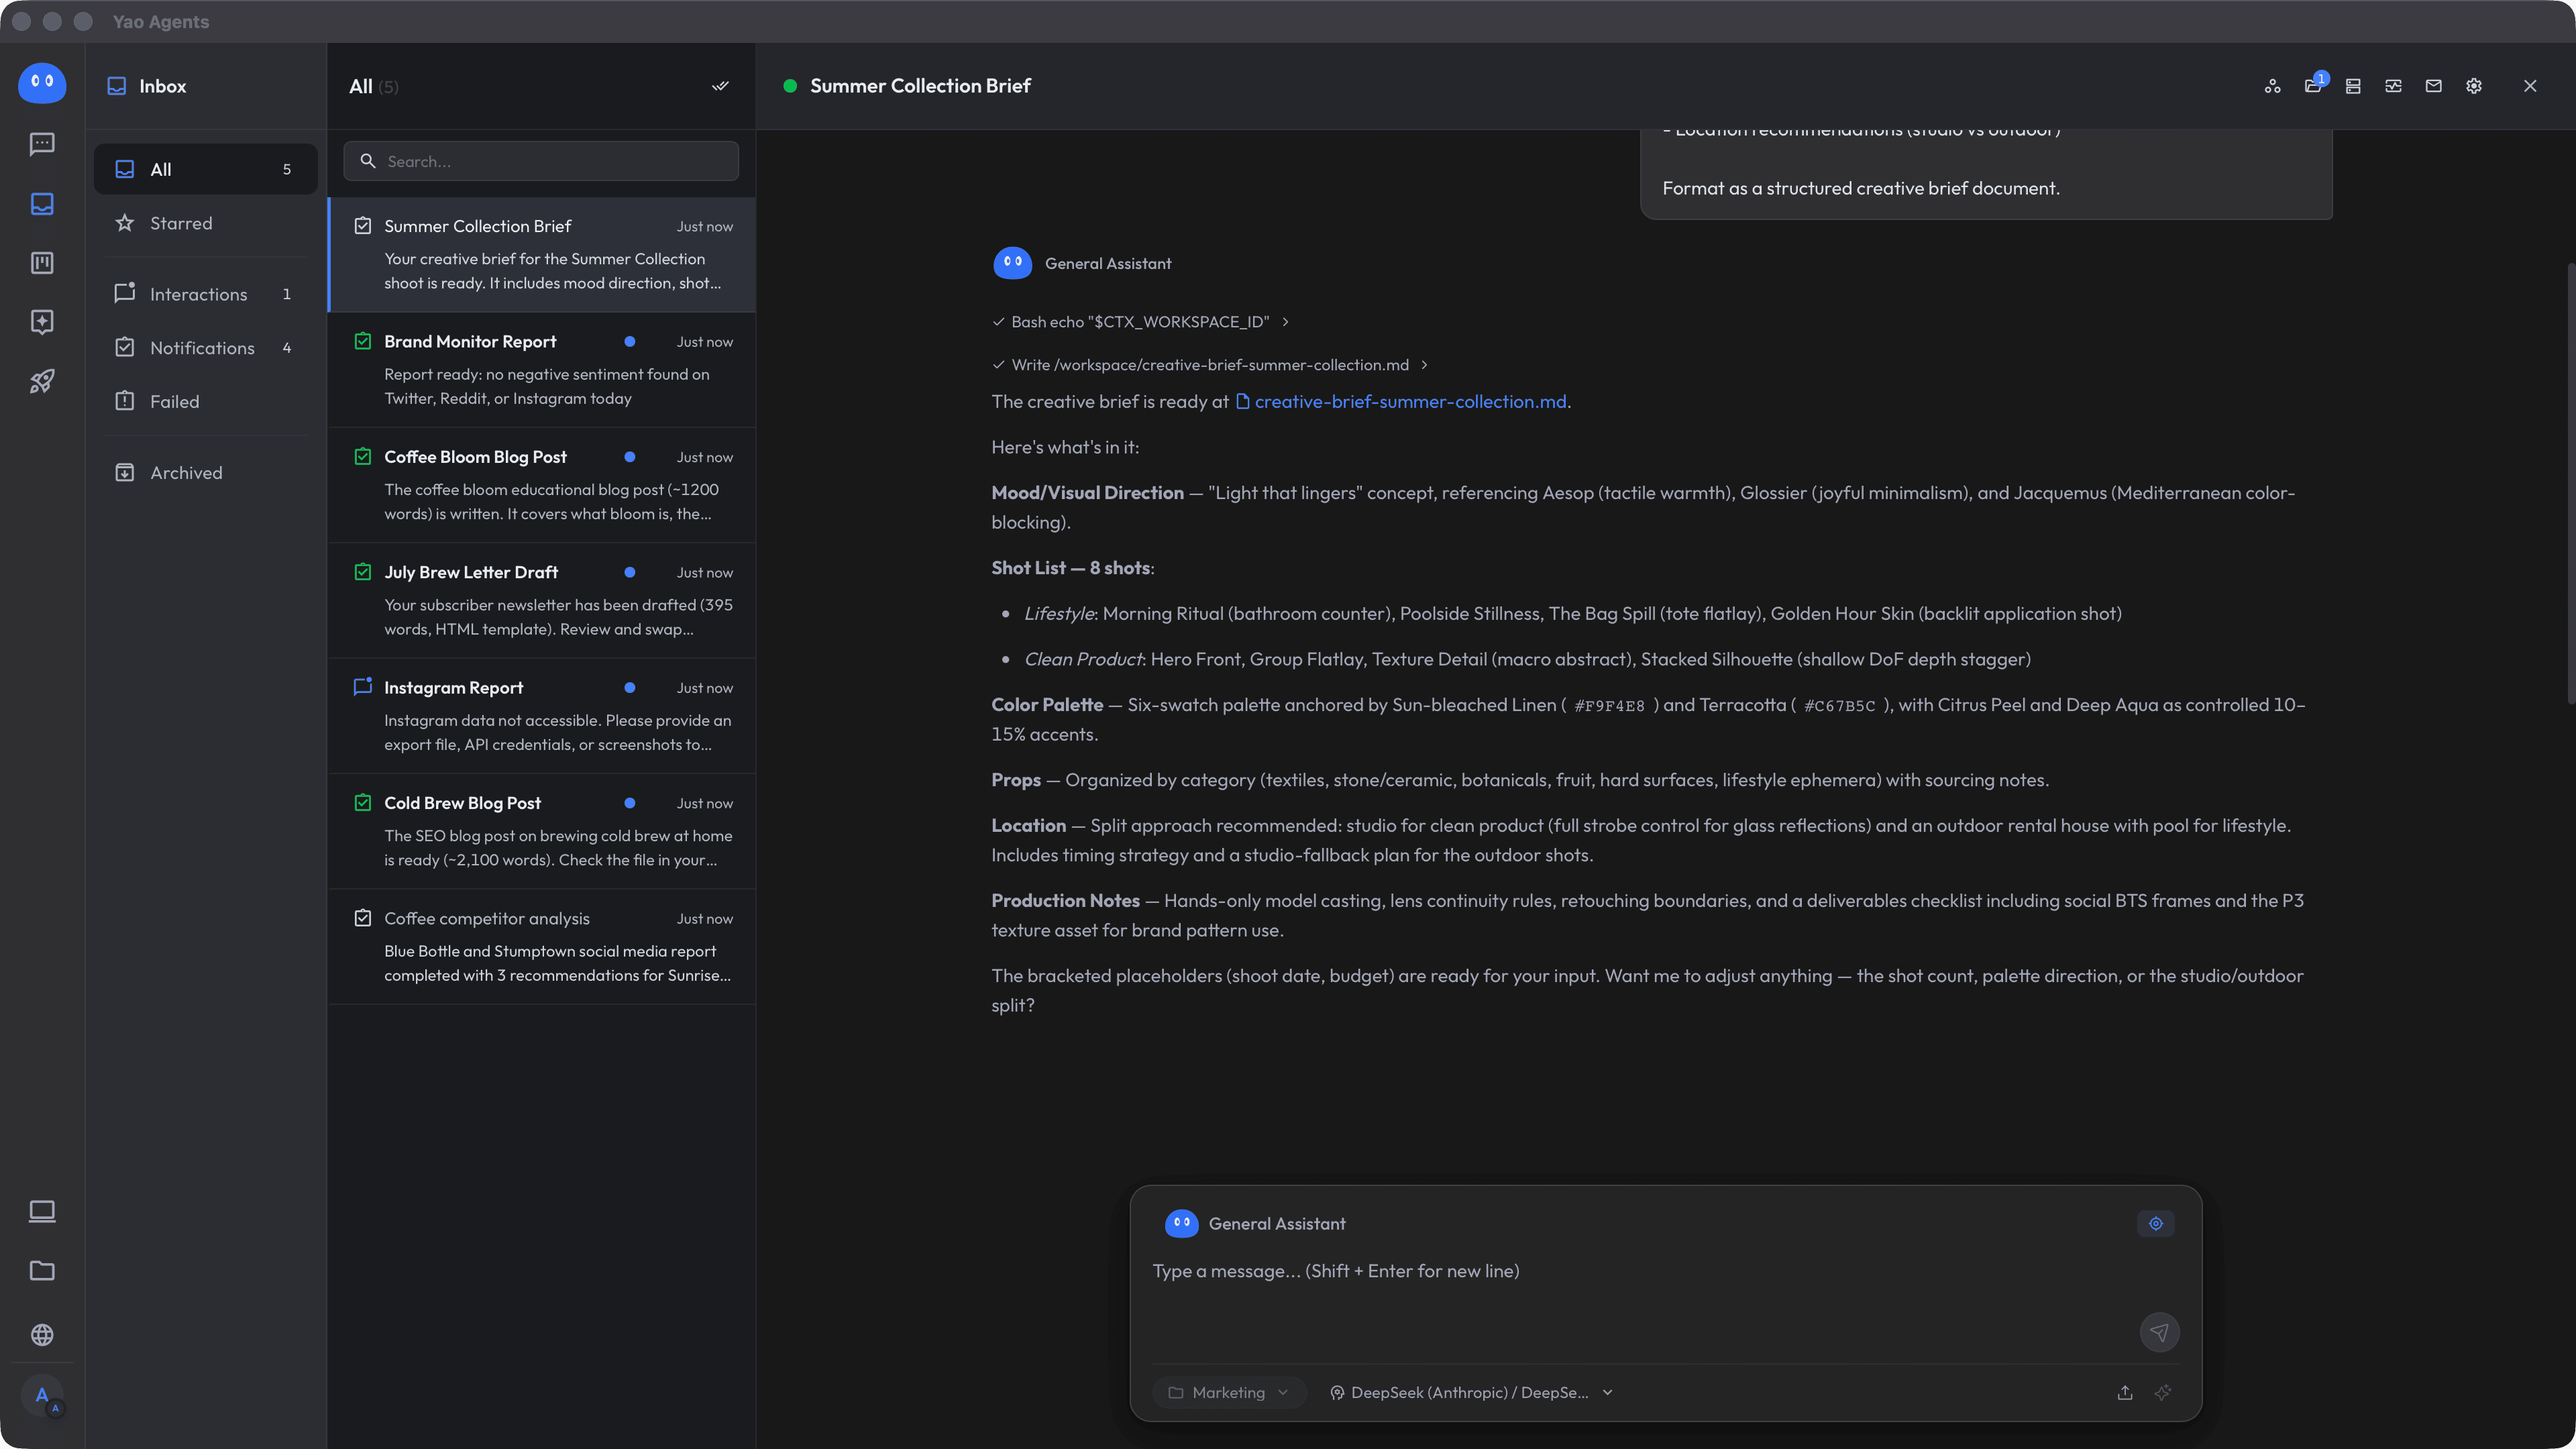This screenshot has height=1449, width=2576.
Task: Open the Coffee Bloom Blog Post message
Action: click(x=542, y=485)
